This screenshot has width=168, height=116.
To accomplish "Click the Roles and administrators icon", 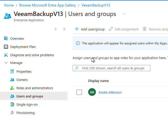I will pos(12,88).
